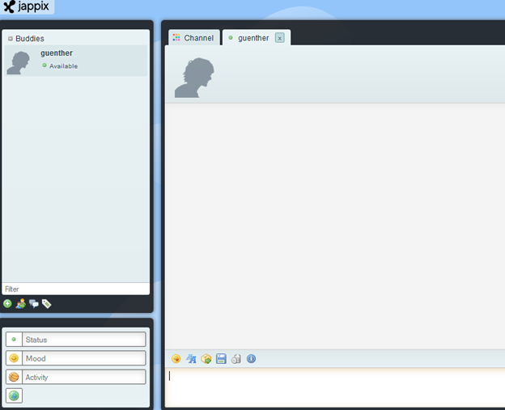Open the text style font icon

(x=191, y=358)
